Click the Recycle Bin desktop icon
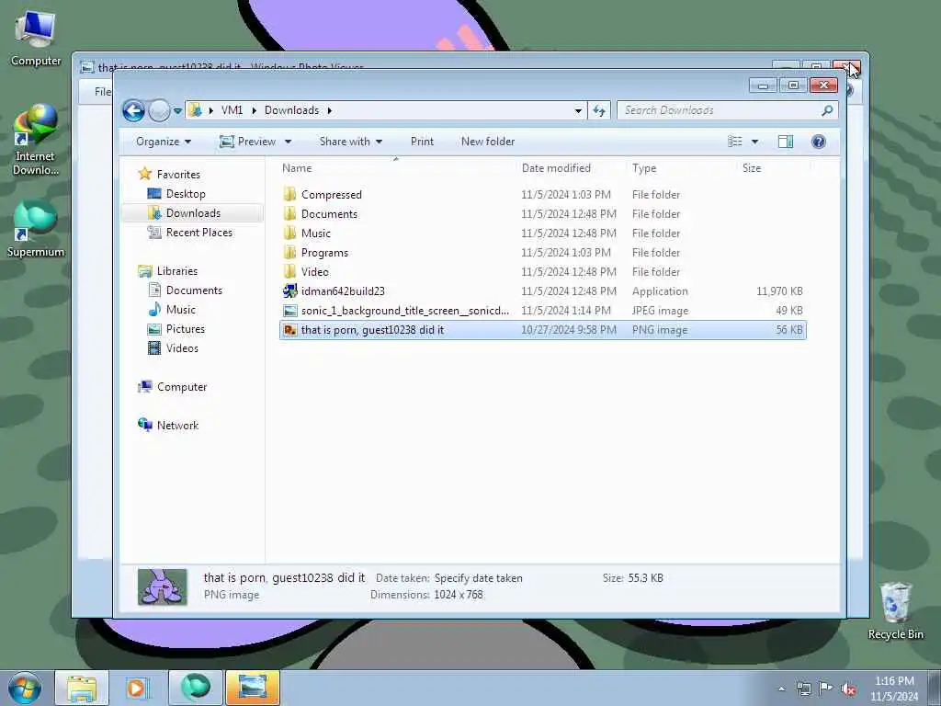 click(895, 610)
